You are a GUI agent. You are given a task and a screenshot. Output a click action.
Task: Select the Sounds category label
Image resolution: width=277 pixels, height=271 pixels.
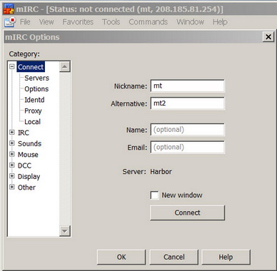[x=29, y=143]
